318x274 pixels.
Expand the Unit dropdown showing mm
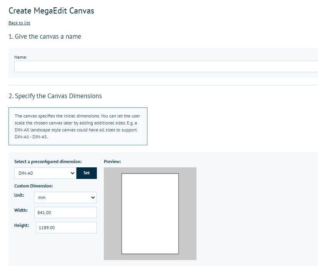(65, 197)
